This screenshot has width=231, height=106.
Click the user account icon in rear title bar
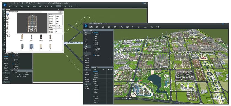[143, 3]
